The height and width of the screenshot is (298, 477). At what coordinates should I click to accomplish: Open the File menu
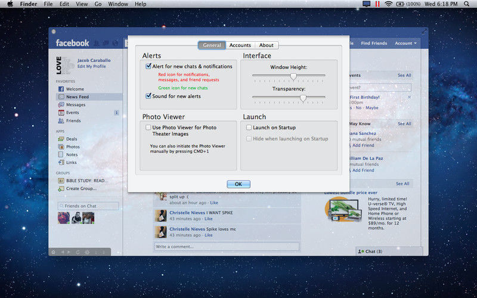48,4
